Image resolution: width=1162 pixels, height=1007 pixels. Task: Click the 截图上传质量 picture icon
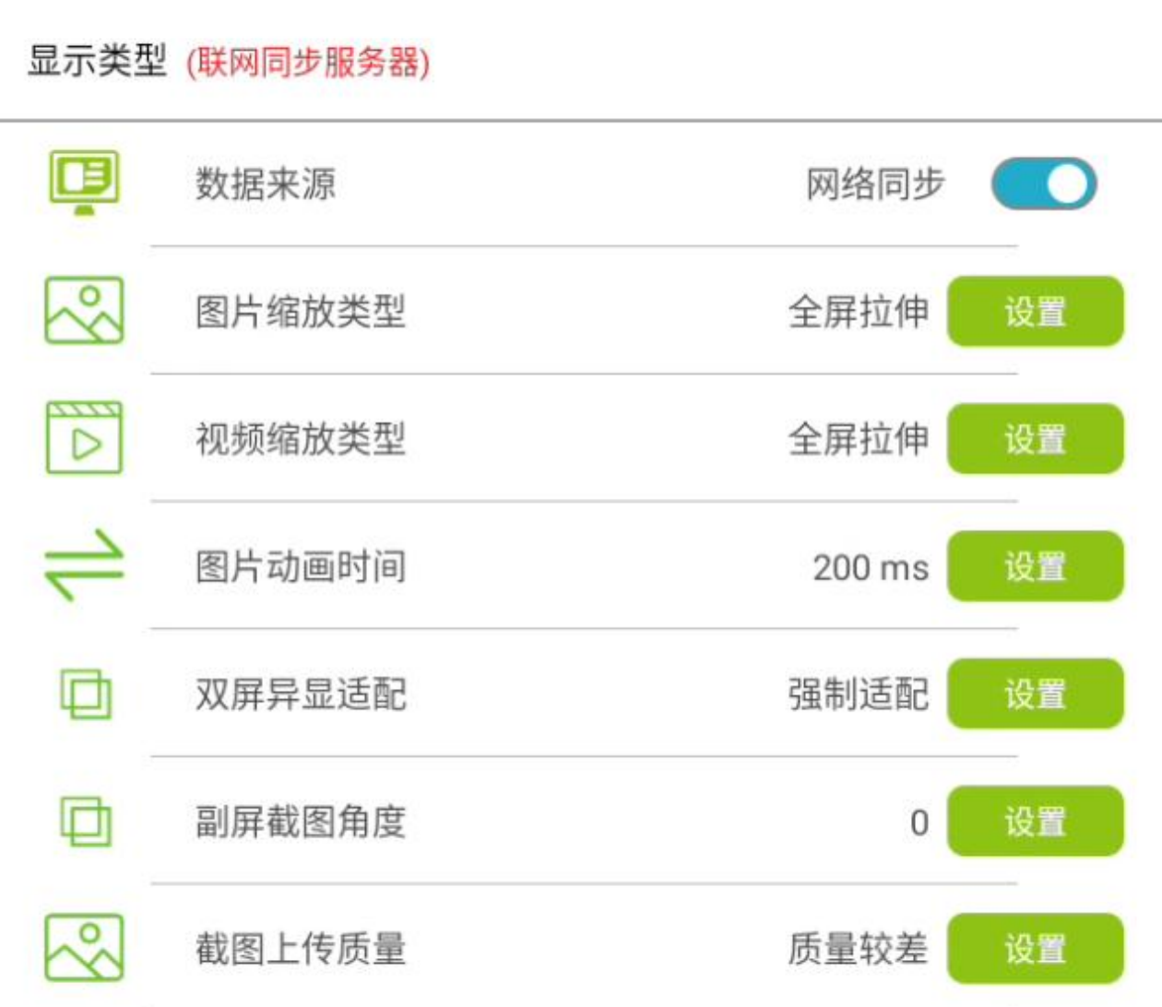click(x=84, y=947)
